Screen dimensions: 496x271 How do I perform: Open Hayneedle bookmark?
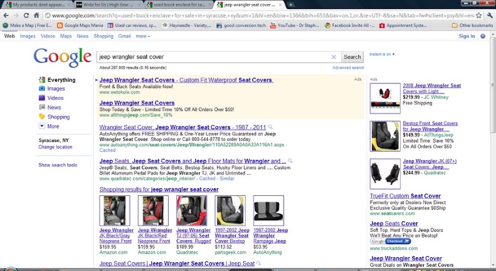(x=187, y=26)
